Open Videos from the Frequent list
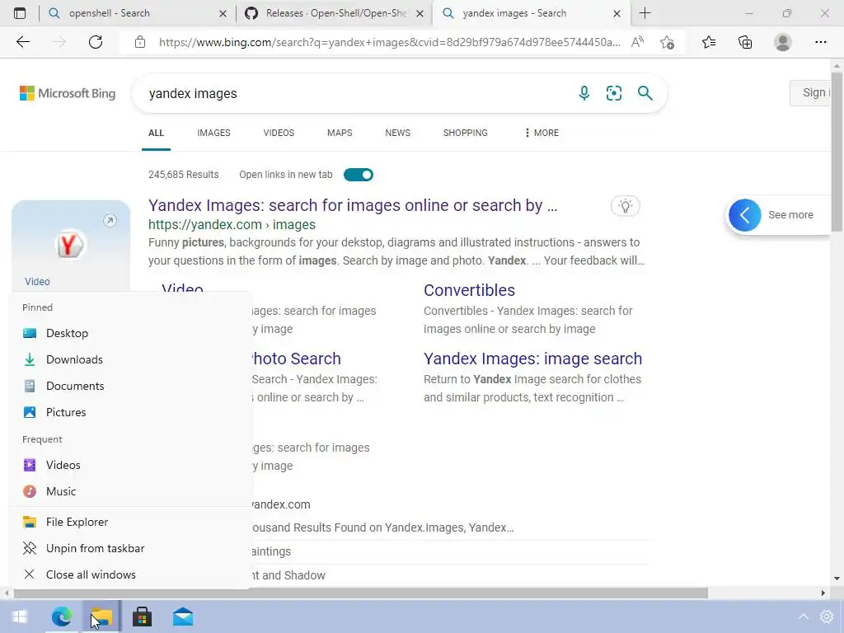The height and width of the screenshot is (633, 844). coord(130,465)
